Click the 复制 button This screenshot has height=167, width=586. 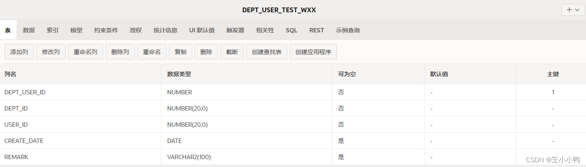point(181,52)
